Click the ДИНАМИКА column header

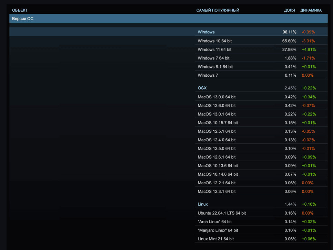coord(311,10)
